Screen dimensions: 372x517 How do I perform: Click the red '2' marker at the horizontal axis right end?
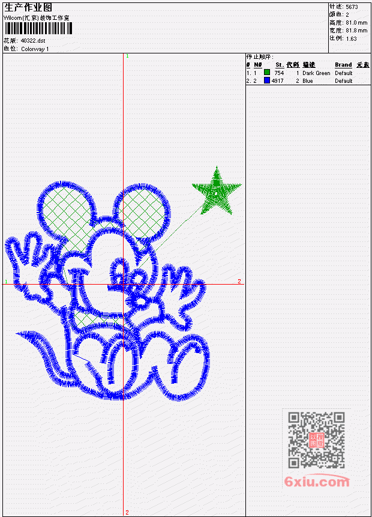point(239,281)
